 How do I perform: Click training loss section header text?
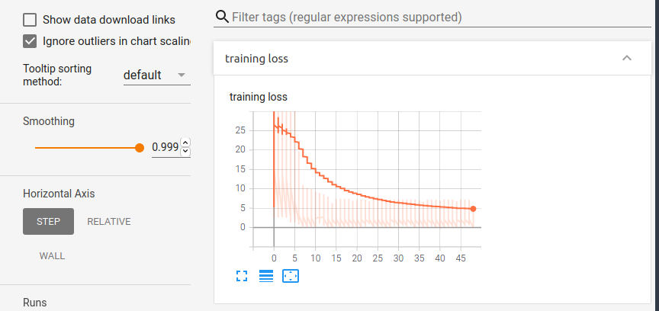coord(256,59)
